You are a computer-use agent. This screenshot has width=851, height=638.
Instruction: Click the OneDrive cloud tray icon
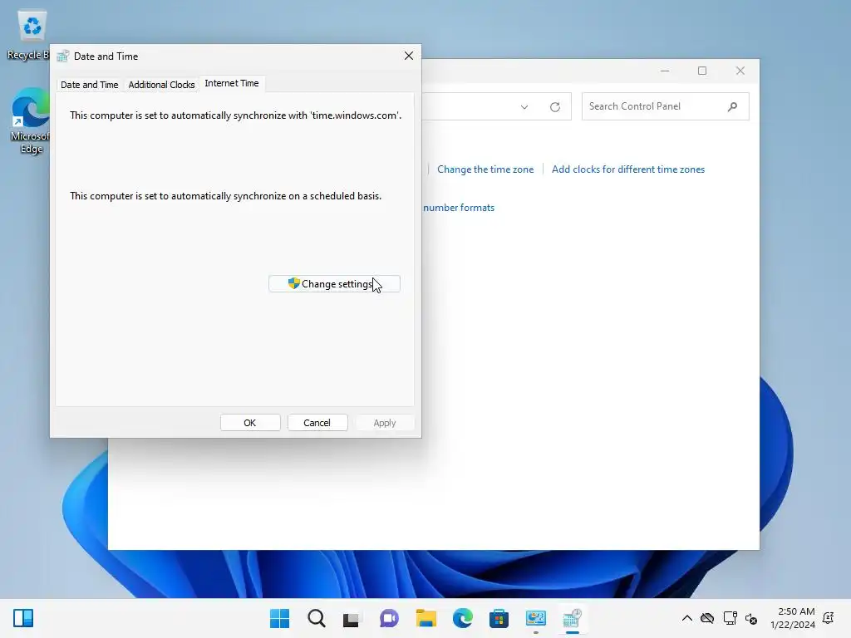pyautogui.click(x=707, y=618)
